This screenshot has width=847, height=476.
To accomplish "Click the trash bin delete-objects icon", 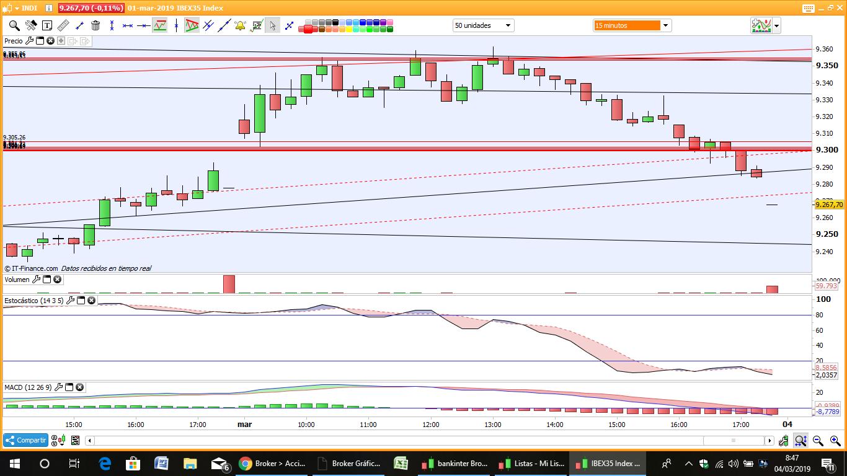I will pyautogui.click(x=95, y=25).
